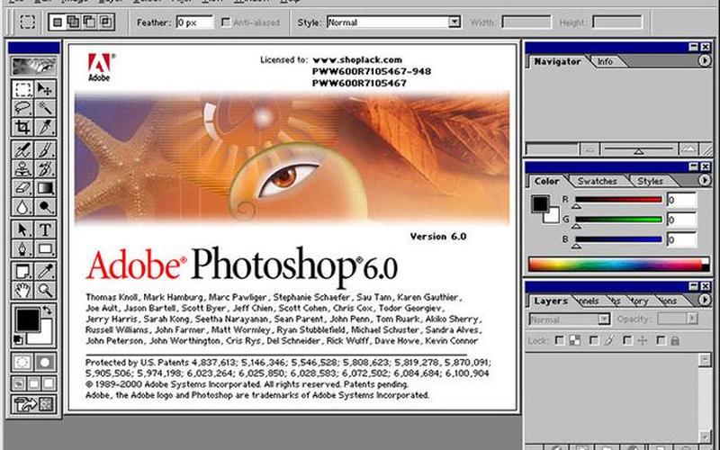Reset to default black and white colors
This screenshot has width=720, height=450.
pos(17,340)
